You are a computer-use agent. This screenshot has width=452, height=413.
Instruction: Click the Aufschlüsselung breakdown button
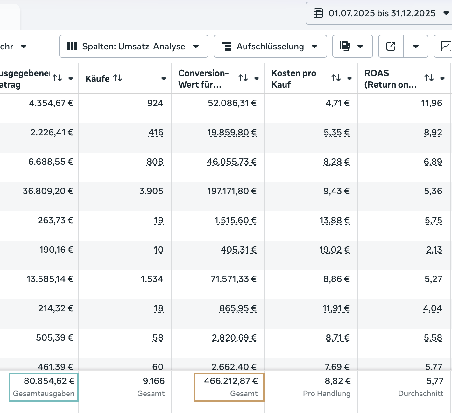pos(270,47)
